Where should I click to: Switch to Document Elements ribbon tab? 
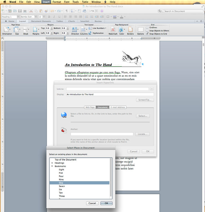point(41,21)
